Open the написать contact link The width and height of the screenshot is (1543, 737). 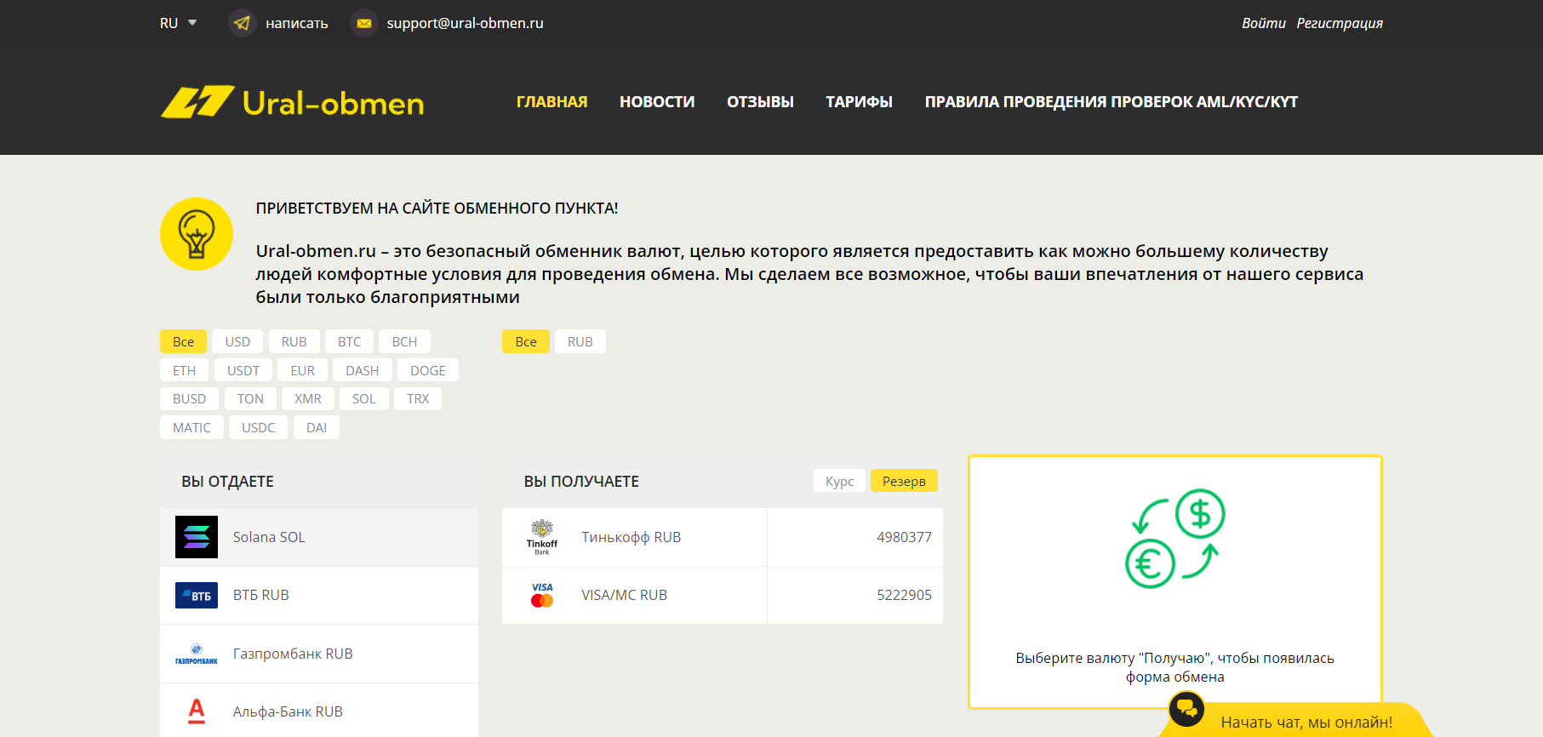[x=296, y=23]
